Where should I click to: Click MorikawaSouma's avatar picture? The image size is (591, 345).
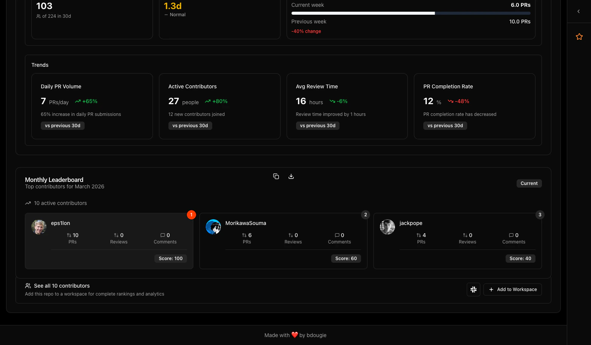coord(213,227)
